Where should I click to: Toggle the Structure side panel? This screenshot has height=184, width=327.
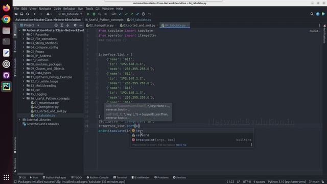click(x=15, y=165)
